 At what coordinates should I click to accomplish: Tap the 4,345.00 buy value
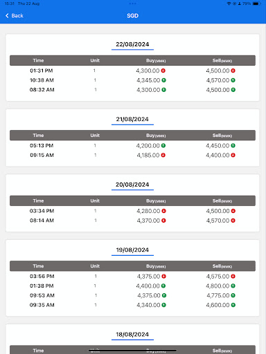(x=148, y=80)
